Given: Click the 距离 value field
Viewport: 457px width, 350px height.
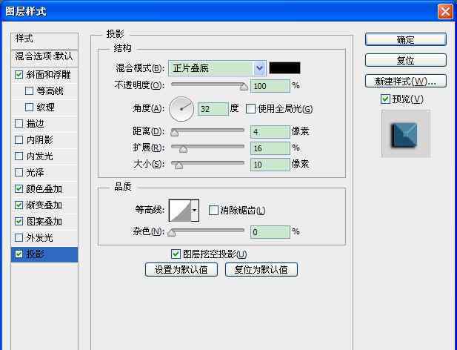Looking at the screenshot, I should point(270,132).
